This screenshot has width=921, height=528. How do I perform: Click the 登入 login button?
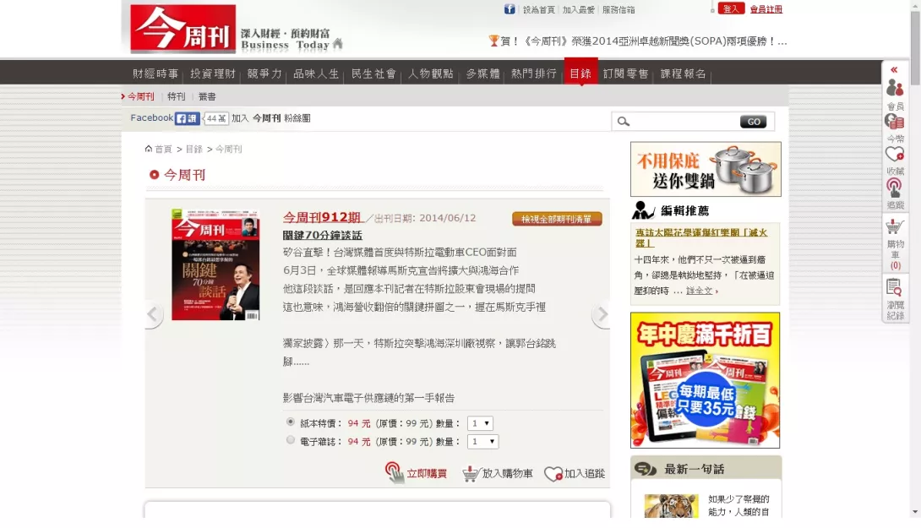coord(731,8)
